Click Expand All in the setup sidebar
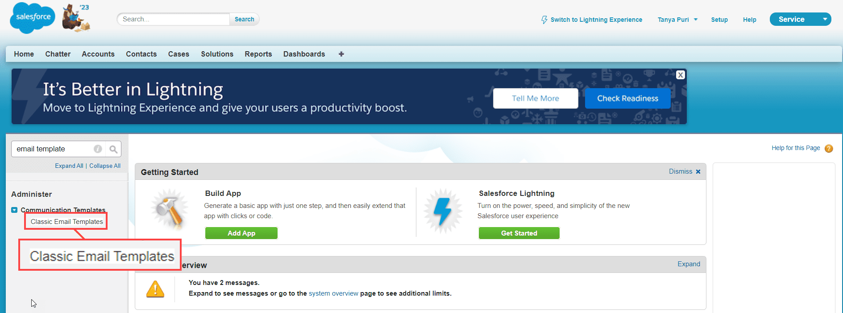Viewport: 843px width, 313px height. (x=69, y=166)
